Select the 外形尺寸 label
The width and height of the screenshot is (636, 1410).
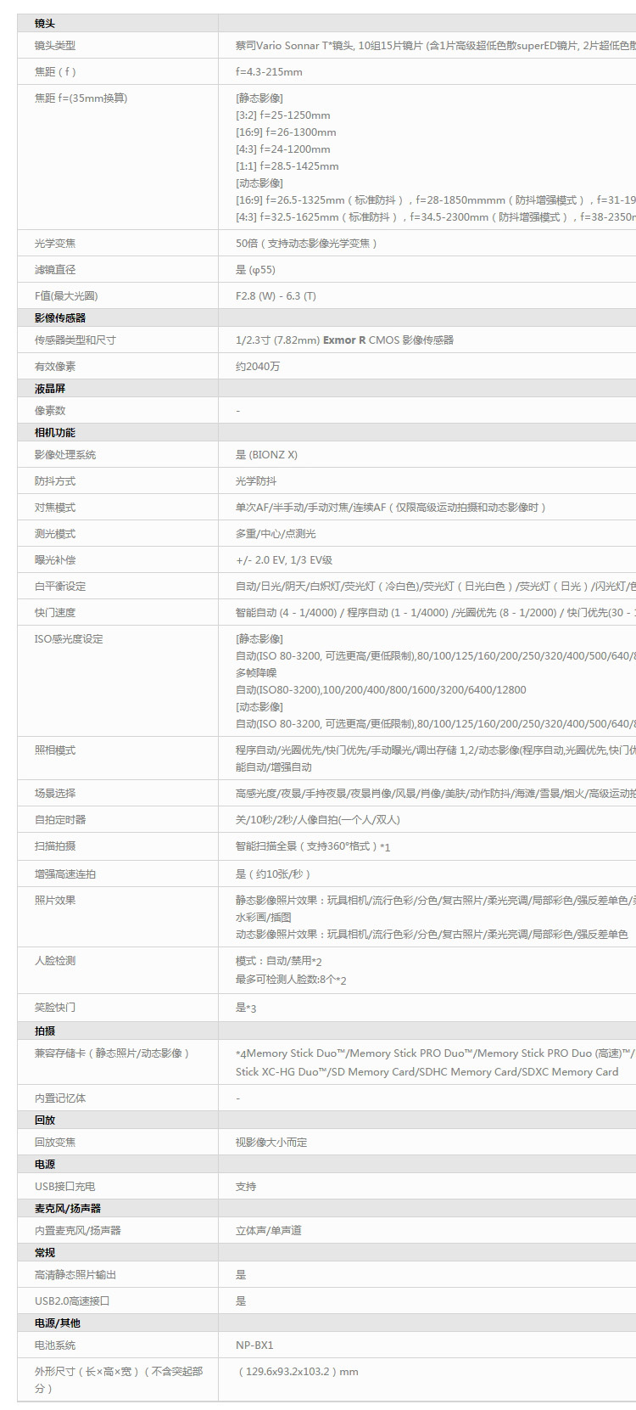[x=119, y=1380]
